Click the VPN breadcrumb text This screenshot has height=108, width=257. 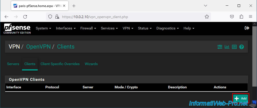coord(14,47)
